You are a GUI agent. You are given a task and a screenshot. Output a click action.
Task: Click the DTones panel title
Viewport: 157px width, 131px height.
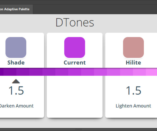click(75, 22)
